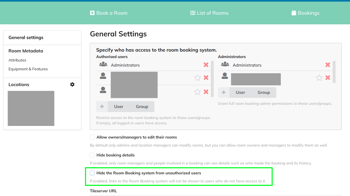Remove the individual user from Administrators list

pyautogui.click(x=328, y=78)
